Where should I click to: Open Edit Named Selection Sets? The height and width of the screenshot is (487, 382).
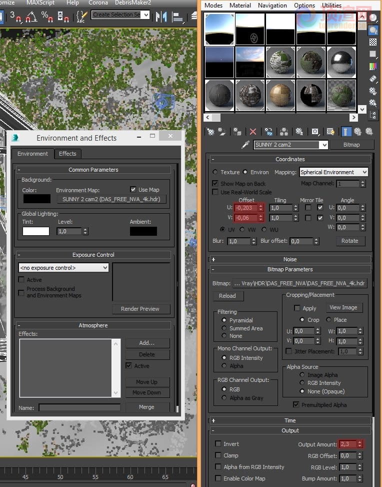81,16
